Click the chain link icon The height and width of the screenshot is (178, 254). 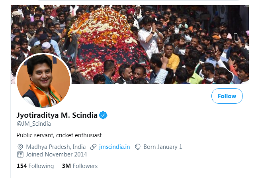click(93, 147)
